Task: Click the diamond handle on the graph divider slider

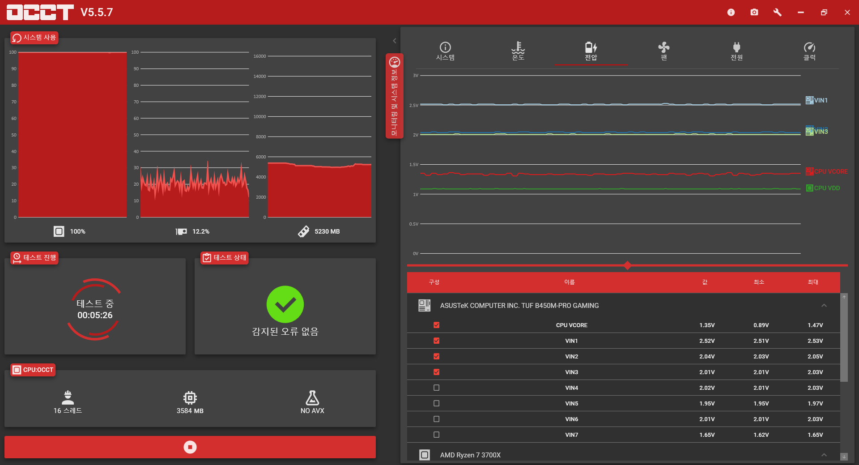Action: 627,265
